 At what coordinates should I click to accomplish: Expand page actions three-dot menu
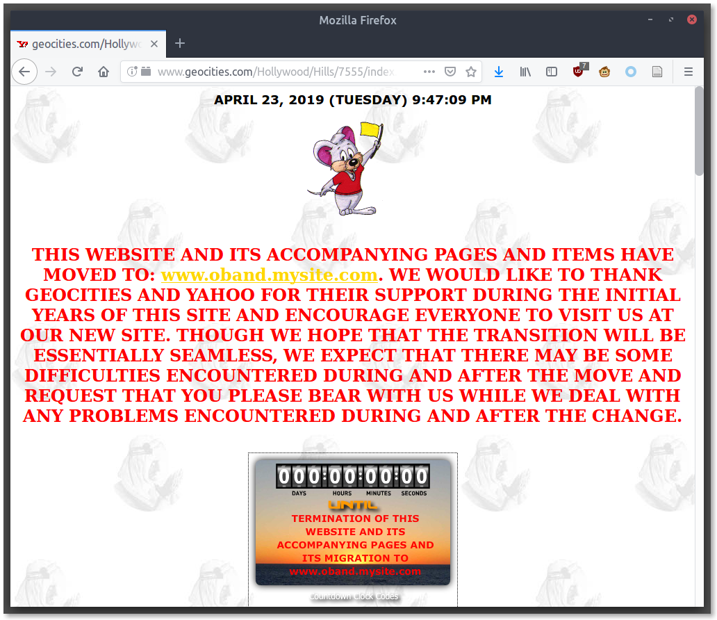429,72
